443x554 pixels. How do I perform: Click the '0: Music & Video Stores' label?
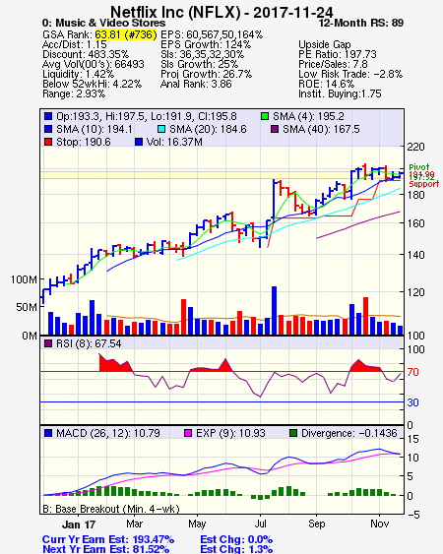coord(103,23)
